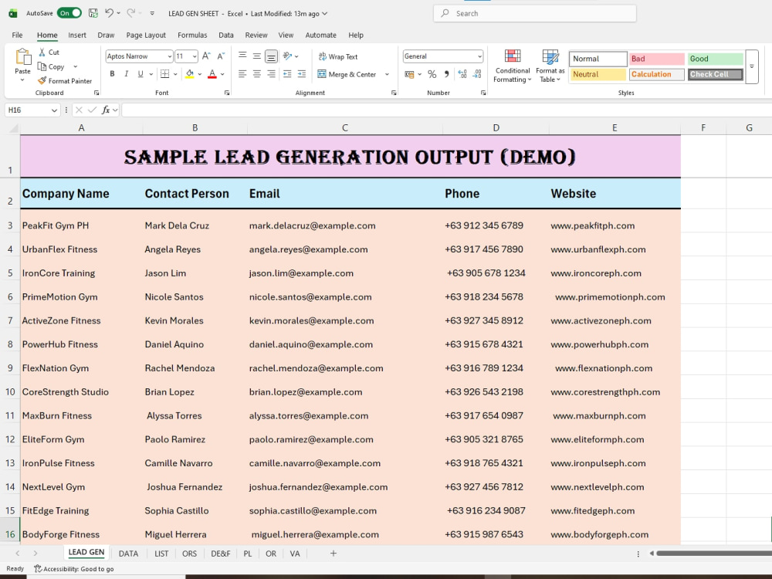Increase the cell indent

pyautogui.click(x=302, y=74)
